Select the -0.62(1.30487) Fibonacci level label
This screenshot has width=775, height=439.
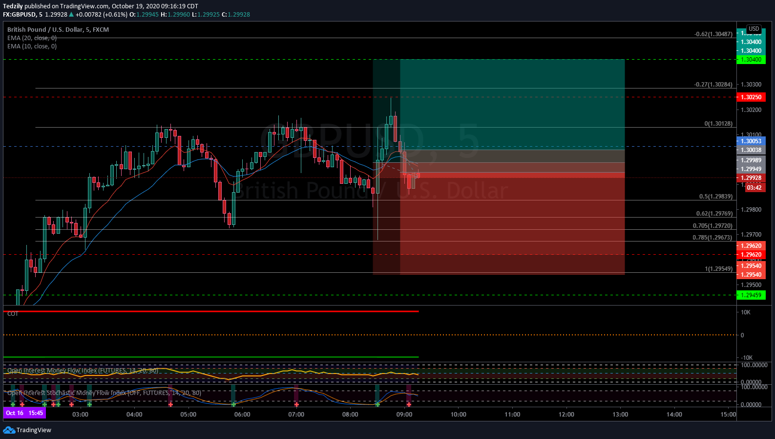coord(713,34)
